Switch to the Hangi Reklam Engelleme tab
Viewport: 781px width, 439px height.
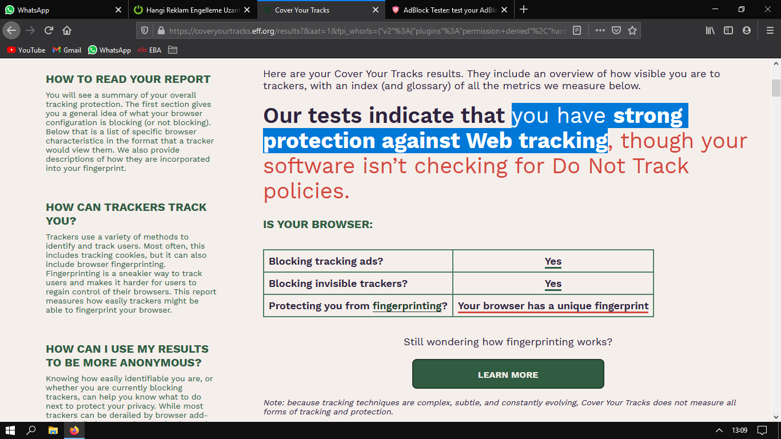tap(193, 10)
